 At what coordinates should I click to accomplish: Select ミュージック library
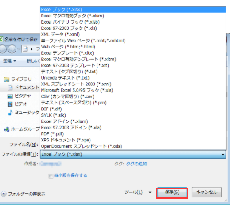pyautogui.click(x=27, y=113)
